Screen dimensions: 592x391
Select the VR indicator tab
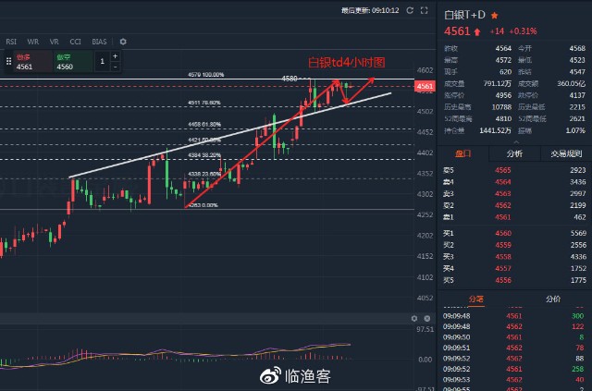(x=54, y=42)
